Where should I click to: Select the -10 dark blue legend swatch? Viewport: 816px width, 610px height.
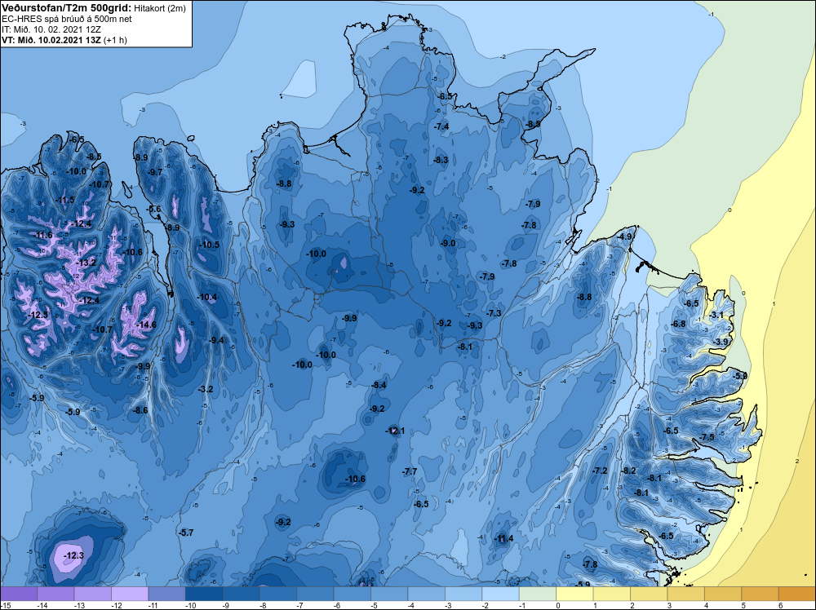click(204, 594)
